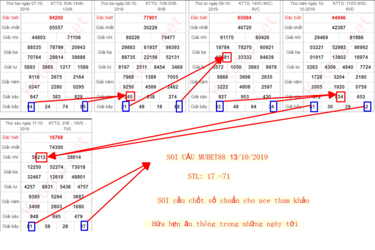Screen dimensions: 375x250
Task: Click the red special prize 65084
Action: [244, 18]
